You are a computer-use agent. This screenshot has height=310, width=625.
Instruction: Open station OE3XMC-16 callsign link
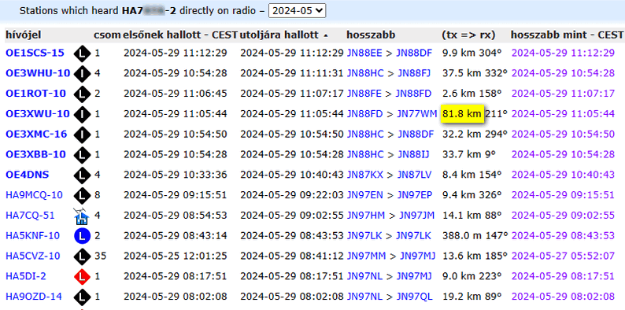pos(36,134)
